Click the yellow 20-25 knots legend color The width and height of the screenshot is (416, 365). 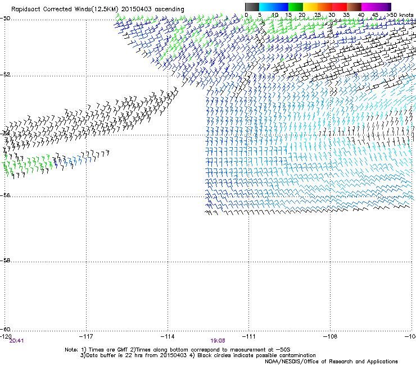(x=310, y=7)
